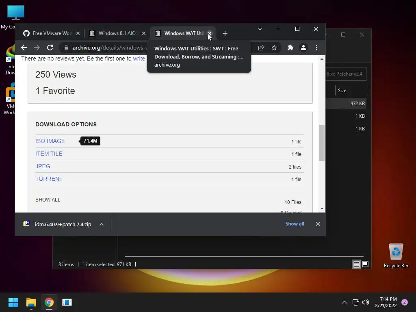The width and height of the screenshot is (416, 312).
Task: Reload the archive.org page
Action: click(50, 48)
